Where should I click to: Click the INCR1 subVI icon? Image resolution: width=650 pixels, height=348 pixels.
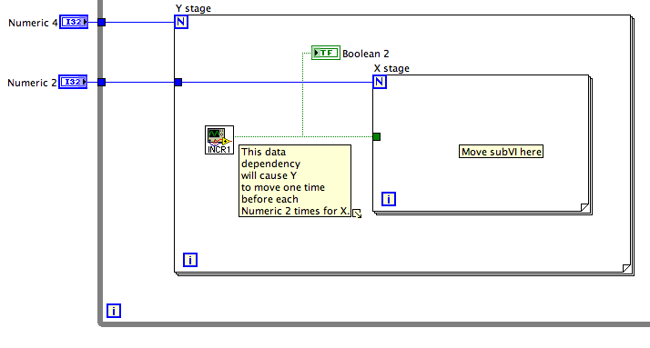219,140
